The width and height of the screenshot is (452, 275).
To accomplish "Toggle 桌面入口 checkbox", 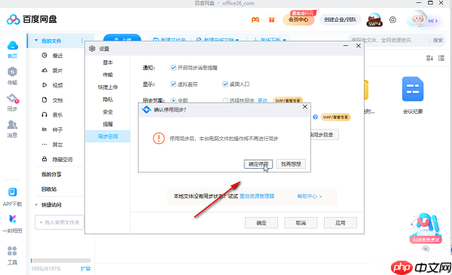I will [225, 84].
